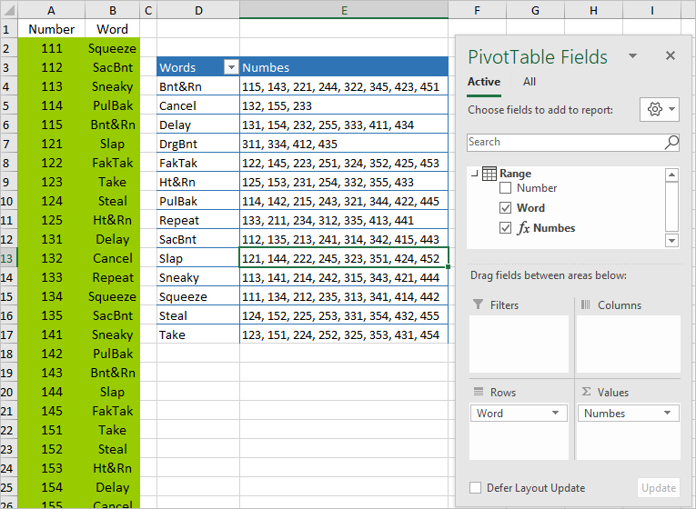Open the Words column filter dropdown
The image size is (696, 509).
pos(231,67)
